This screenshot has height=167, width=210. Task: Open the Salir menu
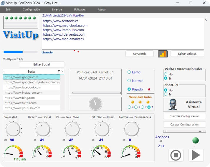click(8, 9)
